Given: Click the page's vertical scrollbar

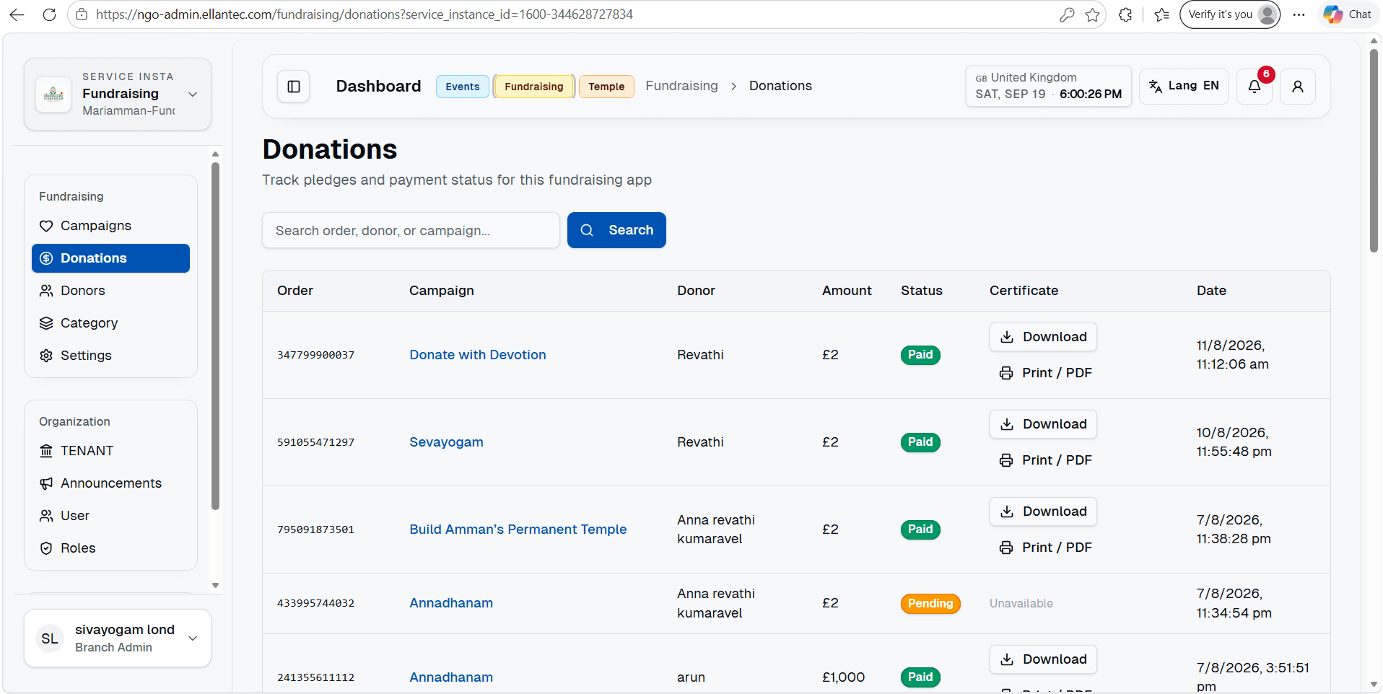Looking at the screenshot, I should pos(1374,151).
